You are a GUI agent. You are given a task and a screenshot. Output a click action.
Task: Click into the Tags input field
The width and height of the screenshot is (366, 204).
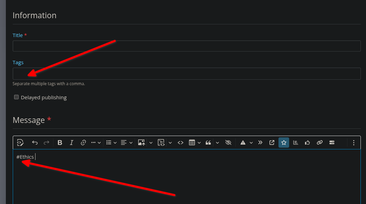(186, 74)
